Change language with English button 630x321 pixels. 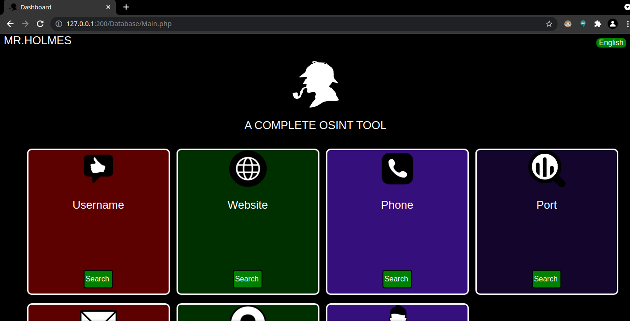tap(611, 43)
